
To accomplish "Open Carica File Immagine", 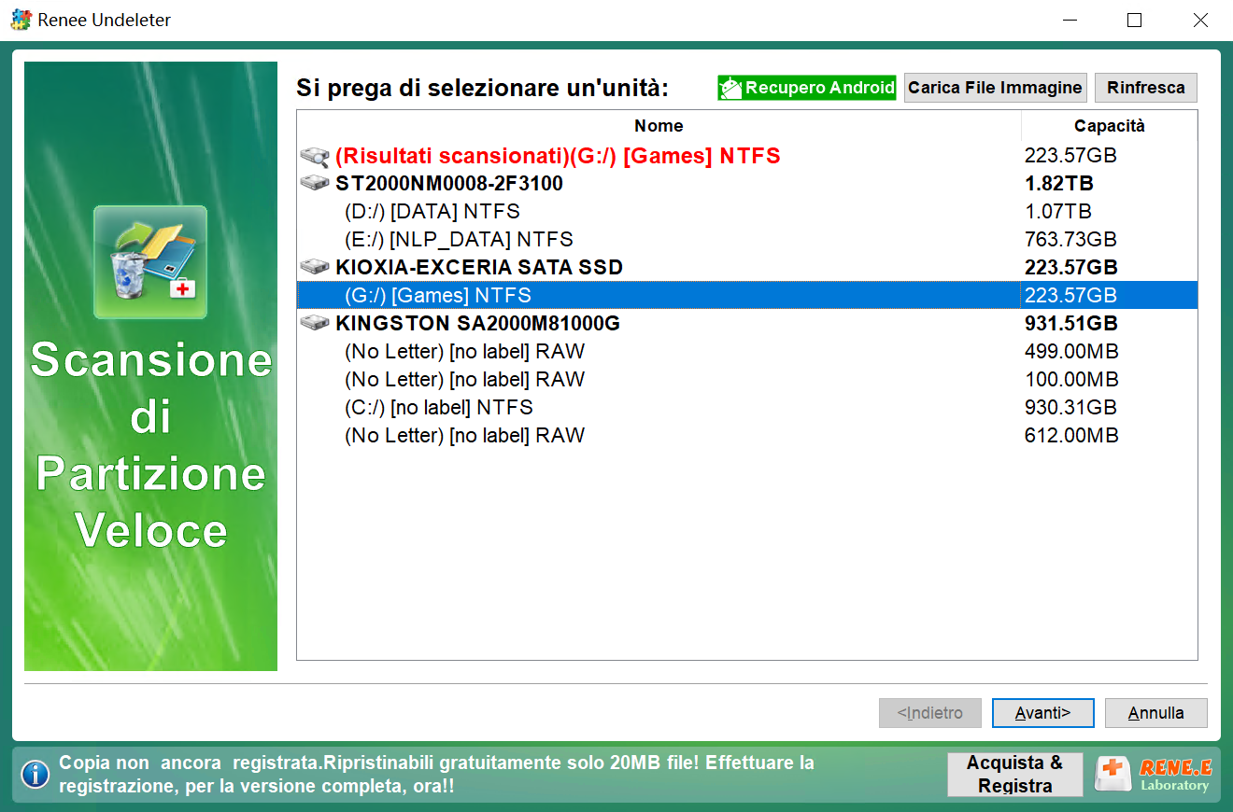I will 995,88.
